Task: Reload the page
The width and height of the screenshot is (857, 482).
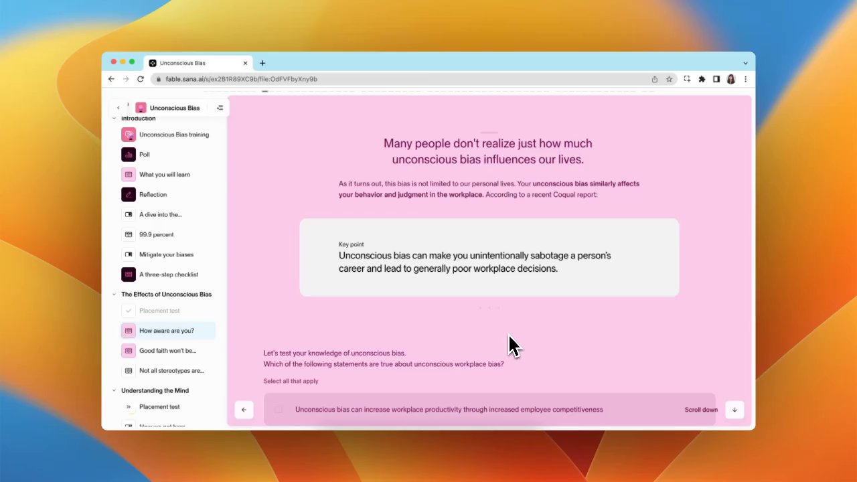Action: [x=141, y=79]
